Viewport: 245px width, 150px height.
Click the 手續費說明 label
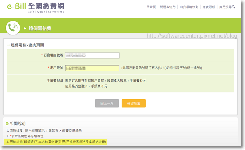pyautogui.click(x=55, y=80)
